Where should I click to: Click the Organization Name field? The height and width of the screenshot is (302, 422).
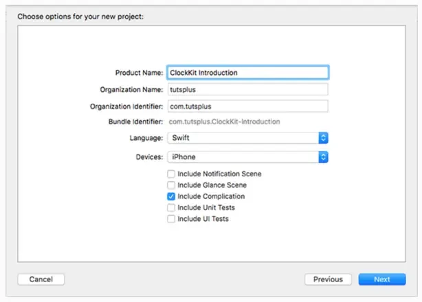[x=247, y=89]
